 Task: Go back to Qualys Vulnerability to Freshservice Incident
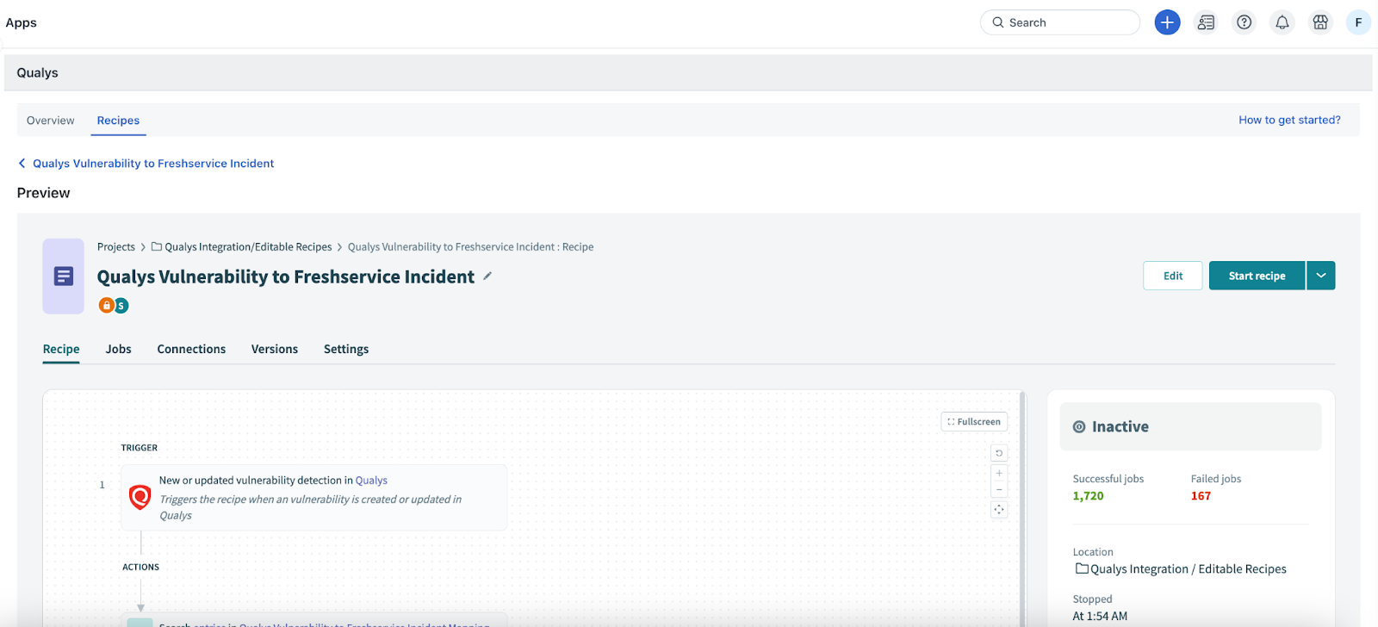click(x=146, y=164)
